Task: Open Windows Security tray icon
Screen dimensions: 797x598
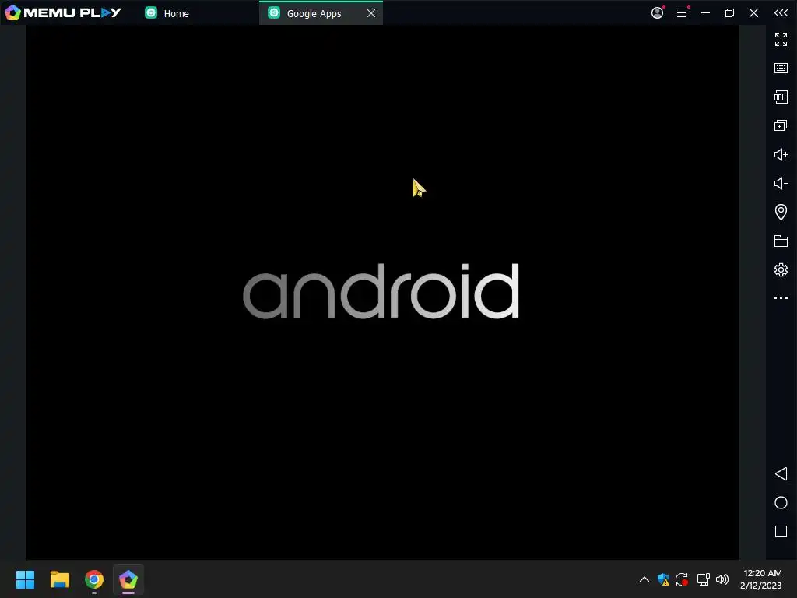Action: pos(663,579)
